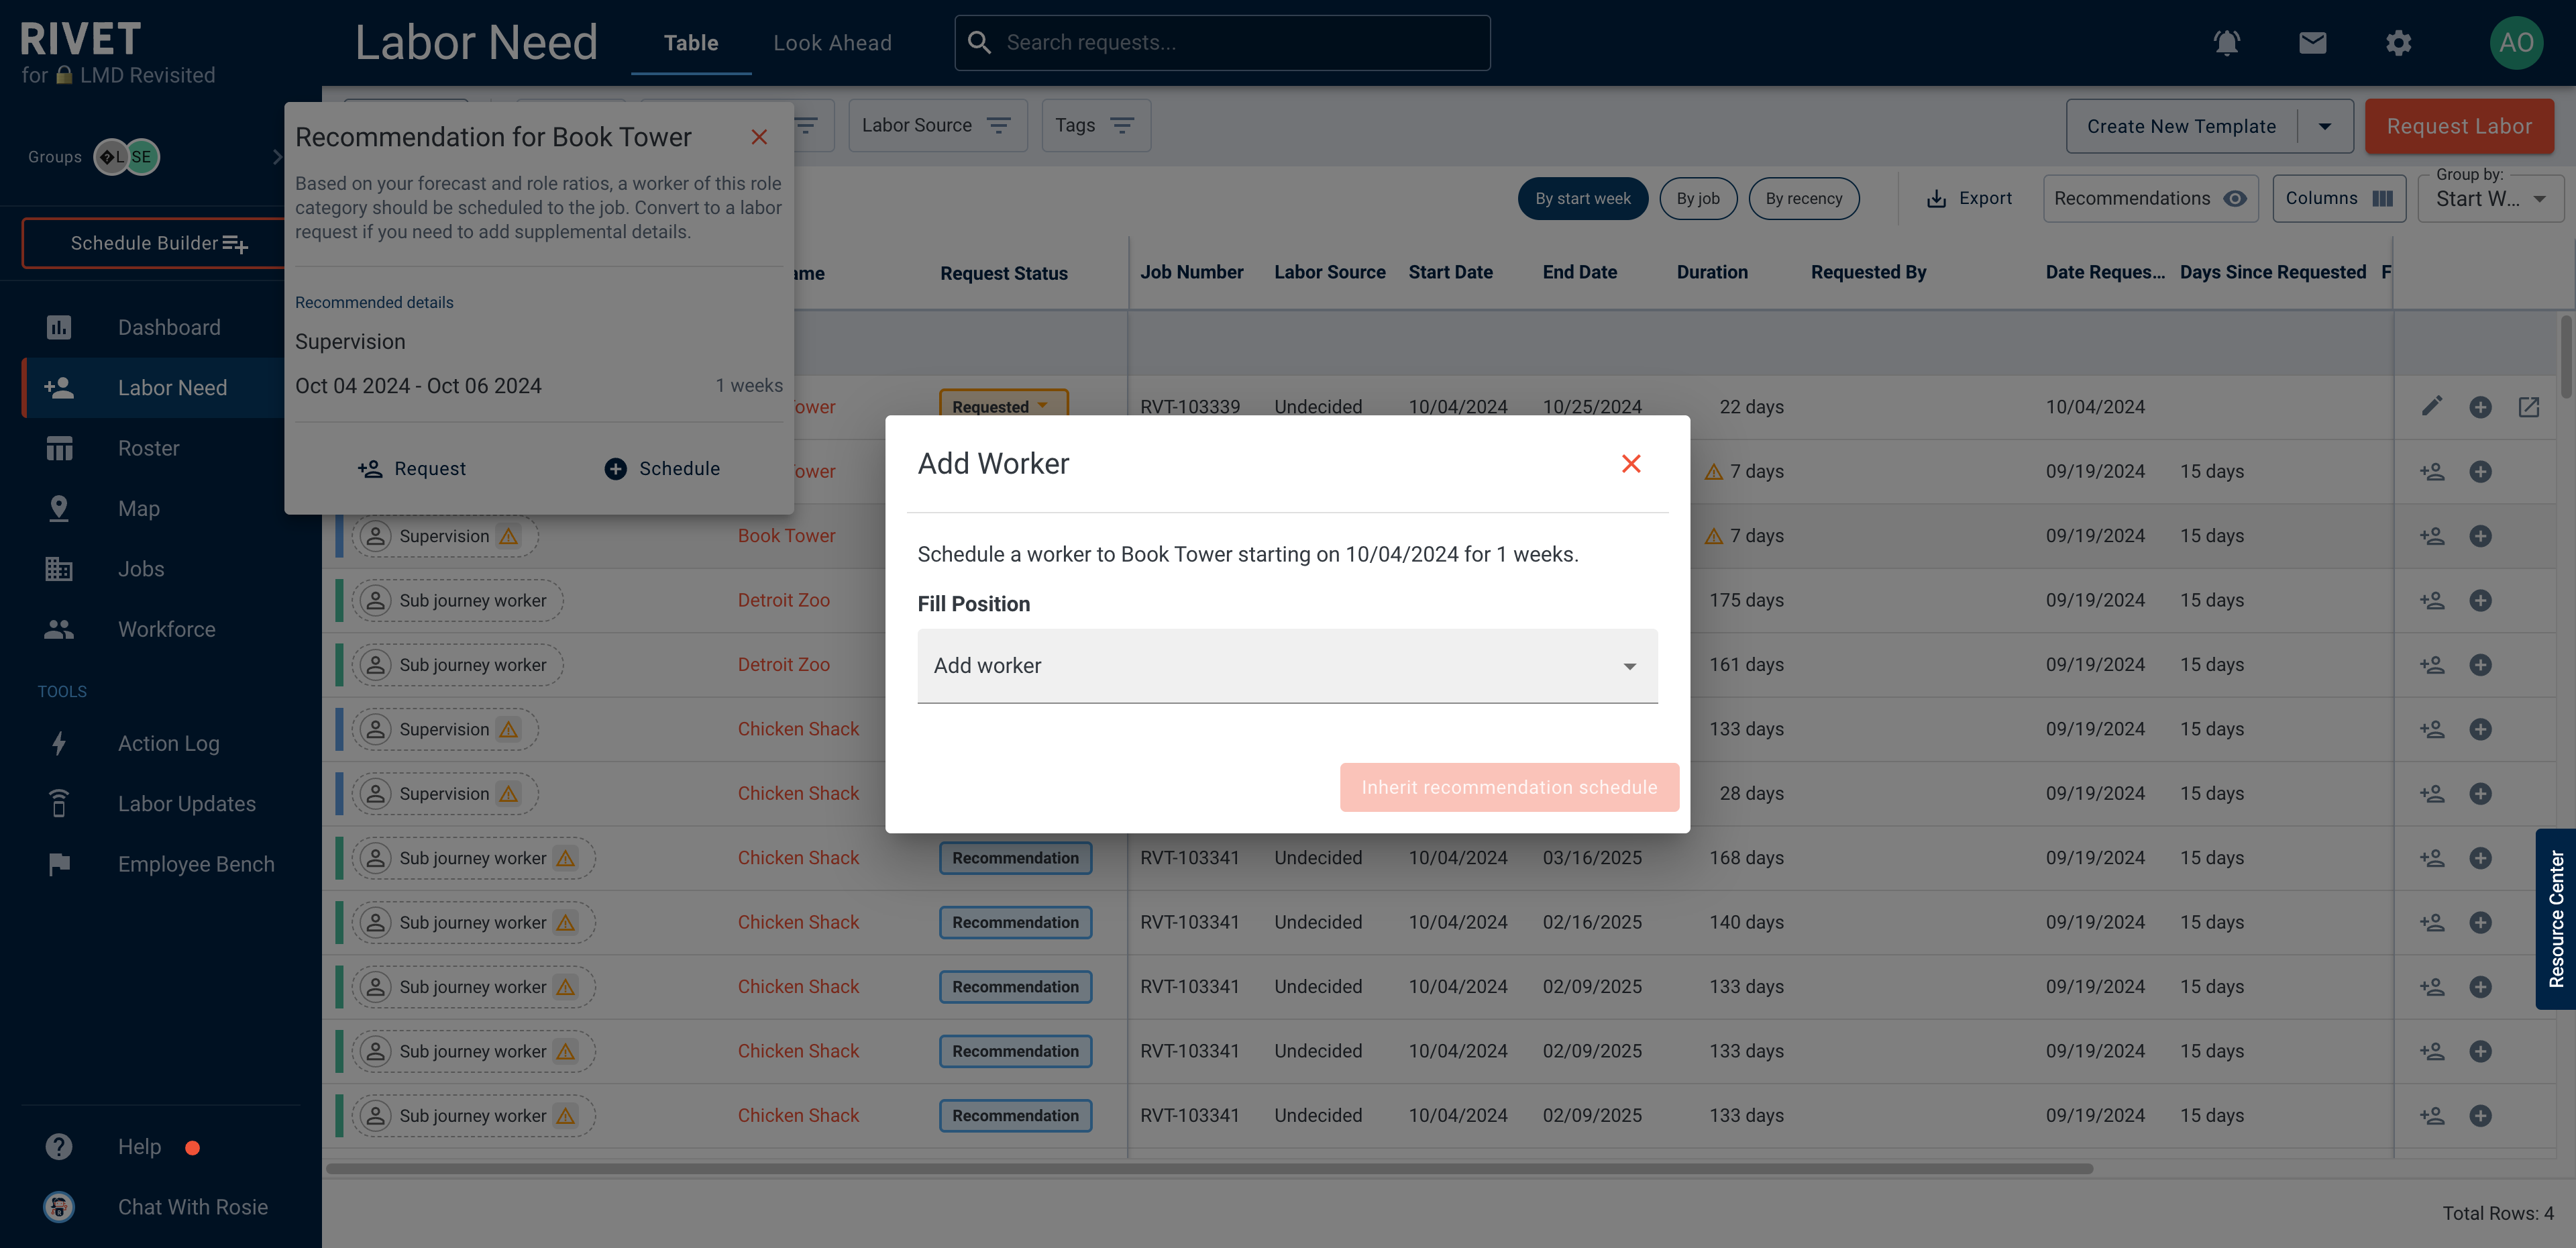Click the Dashboard sidebar icon

coord(58,328)
